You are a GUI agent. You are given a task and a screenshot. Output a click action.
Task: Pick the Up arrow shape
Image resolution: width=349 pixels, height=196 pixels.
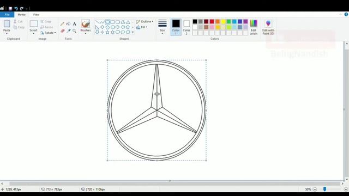coord(128,27)
